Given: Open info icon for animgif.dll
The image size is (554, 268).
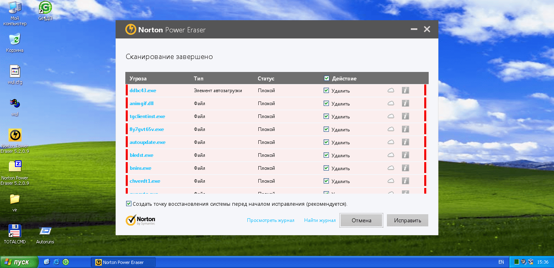Looking at the screenshot, I should point(405,103).
